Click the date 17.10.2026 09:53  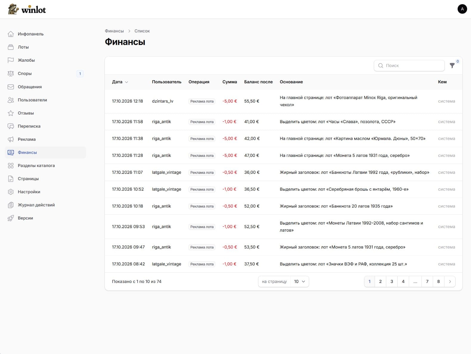tap(128, 227)
